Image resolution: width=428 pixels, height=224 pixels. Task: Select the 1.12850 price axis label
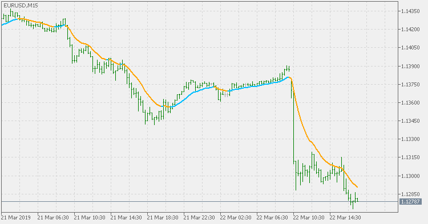click(410, 194)
